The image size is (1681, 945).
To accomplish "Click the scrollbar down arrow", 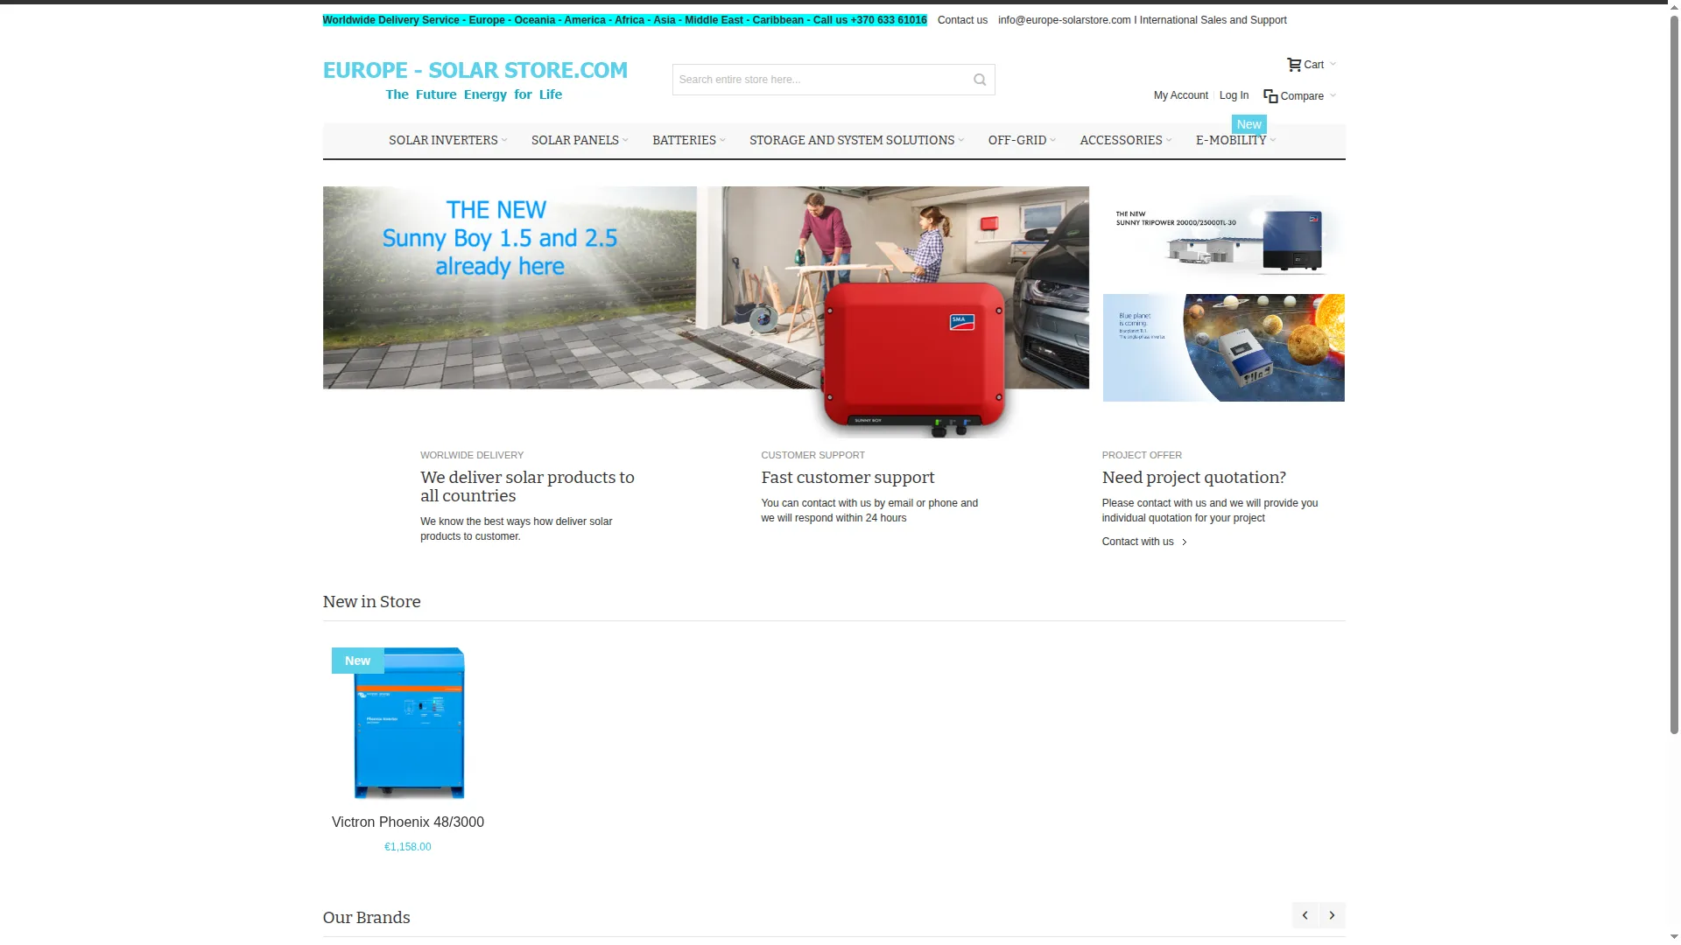I will coord(1674,936).
